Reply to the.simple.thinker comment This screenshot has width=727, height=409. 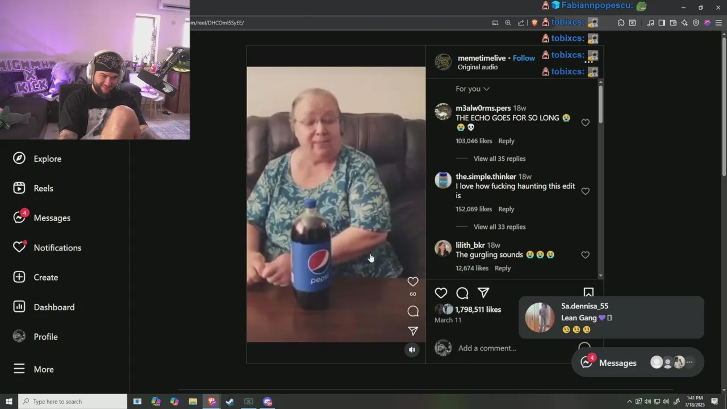[506, 209]
